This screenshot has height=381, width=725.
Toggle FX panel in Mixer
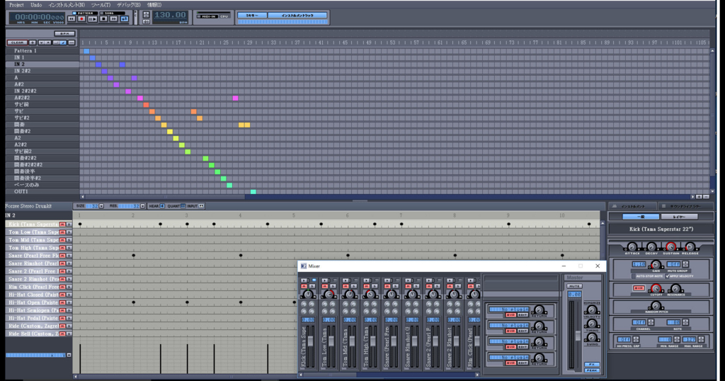pyautogui.click(x=592, y=364)
